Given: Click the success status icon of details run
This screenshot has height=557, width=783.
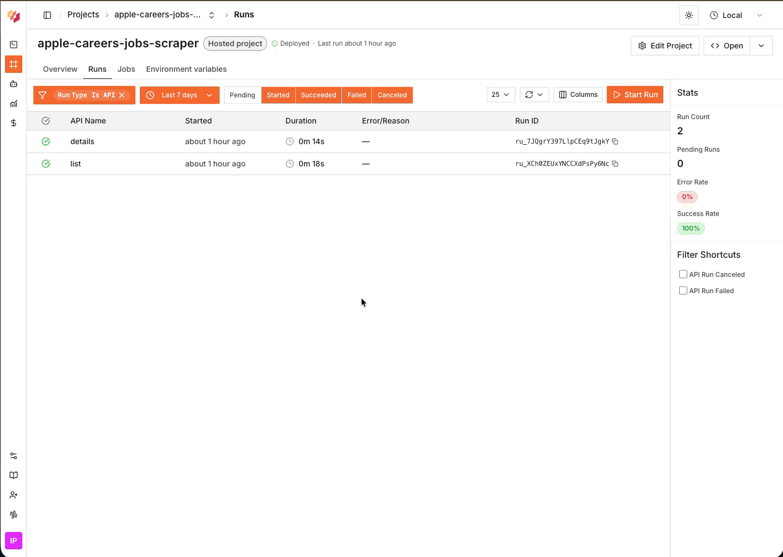Looking at the screenshot, I should pos(46,141).
